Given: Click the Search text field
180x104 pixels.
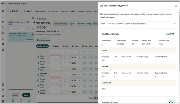Looking at the screenshot, I should [17, 29].
